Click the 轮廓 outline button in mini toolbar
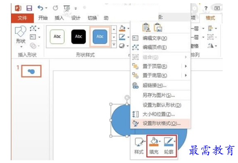 169,146
